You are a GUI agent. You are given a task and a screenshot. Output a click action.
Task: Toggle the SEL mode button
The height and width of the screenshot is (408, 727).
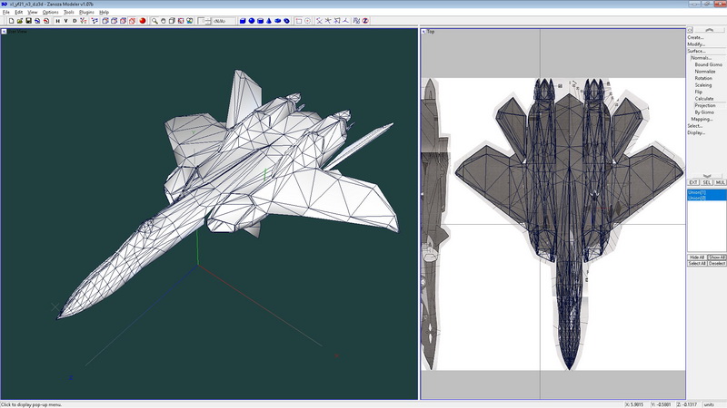tap(706, 182)
